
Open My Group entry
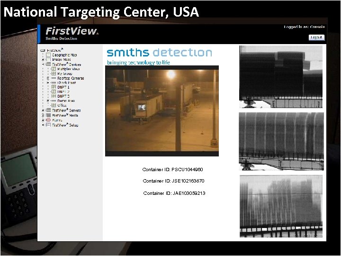(64, 73)
